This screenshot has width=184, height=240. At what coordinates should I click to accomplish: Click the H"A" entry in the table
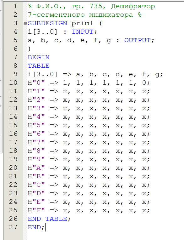pyautogui.click(x=36, y=168)
